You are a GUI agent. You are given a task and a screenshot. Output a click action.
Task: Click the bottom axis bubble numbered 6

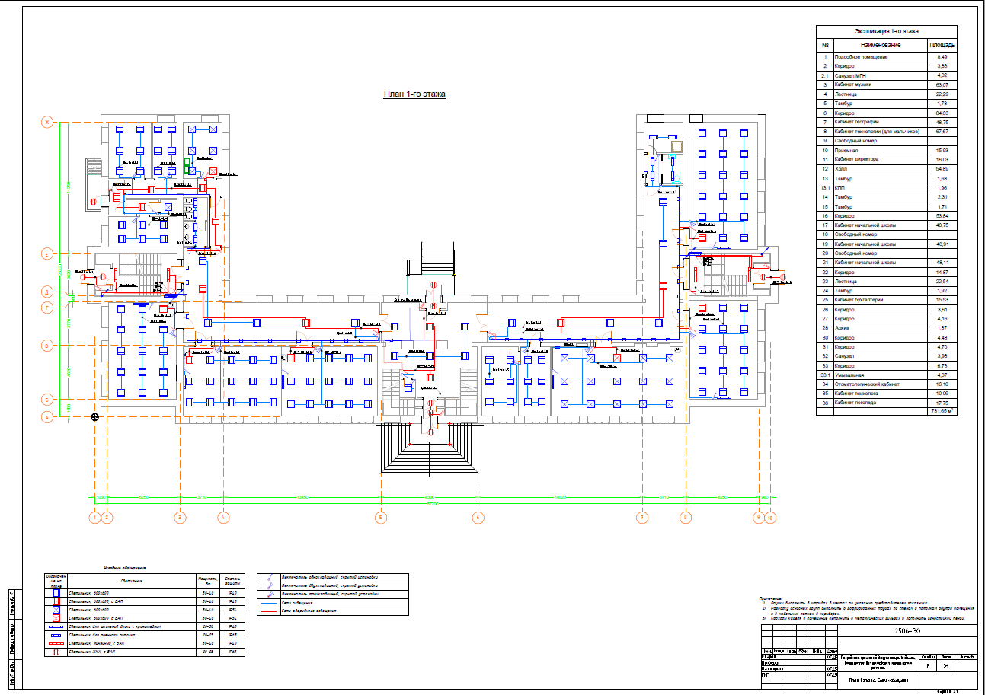coord(478,518)
